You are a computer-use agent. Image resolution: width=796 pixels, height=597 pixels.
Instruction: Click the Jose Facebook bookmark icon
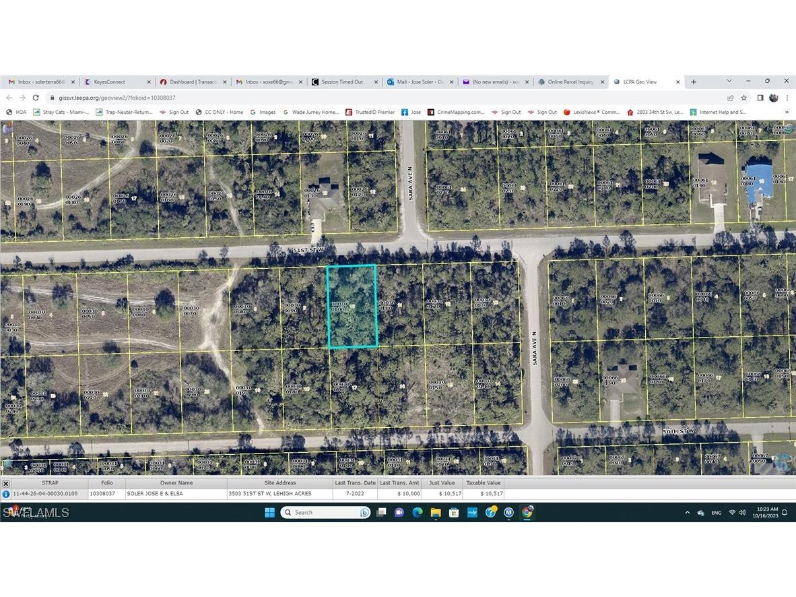pos(404,112)
